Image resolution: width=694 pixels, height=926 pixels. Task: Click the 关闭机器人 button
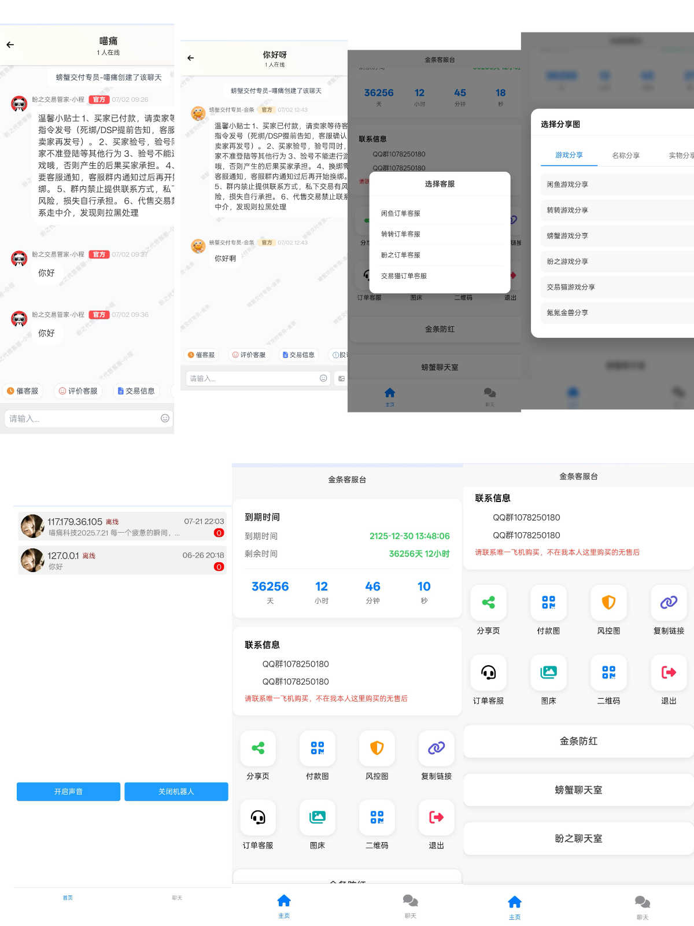click(176, 792)
